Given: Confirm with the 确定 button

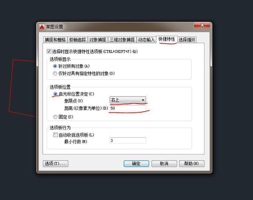Looking at the screenshot, I should [x=136, y=164].
